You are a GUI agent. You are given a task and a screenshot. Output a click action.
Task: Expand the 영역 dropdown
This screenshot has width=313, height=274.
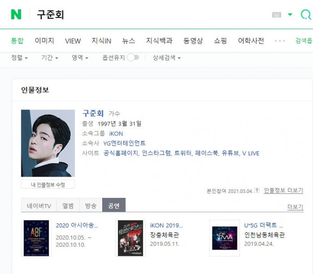pyautogui.click(x=80, y=58)
